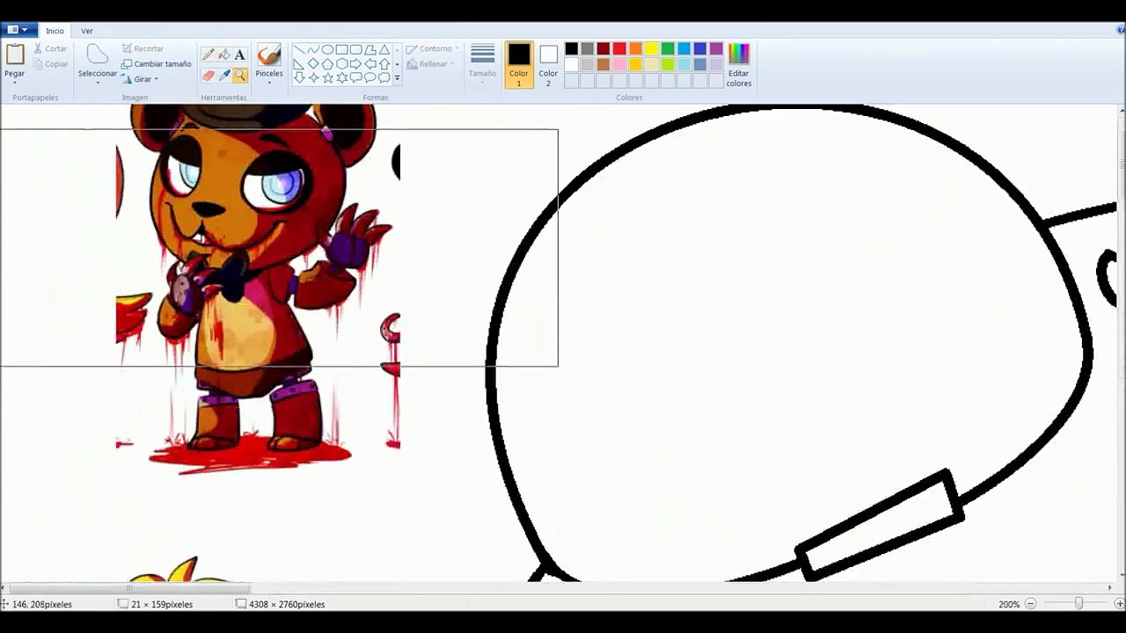Screen dimensions: 1126x633
Task: Pick the polygon shape
Action: tap(370, 50)
